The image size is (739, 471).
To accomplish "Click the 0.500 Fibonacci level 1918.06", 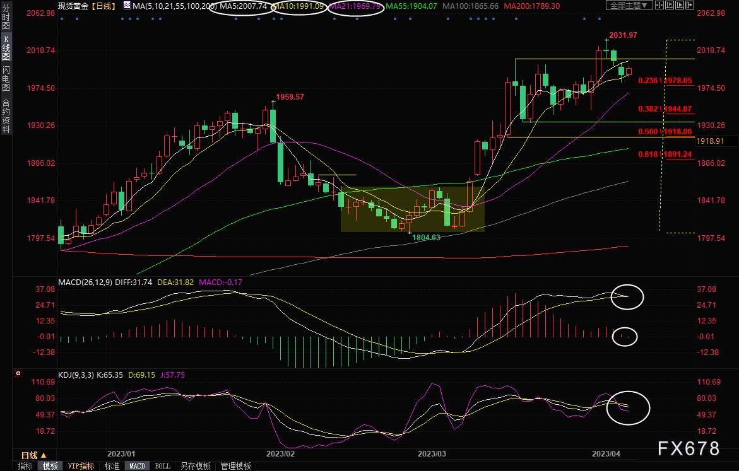I will [x=665, y=131].
